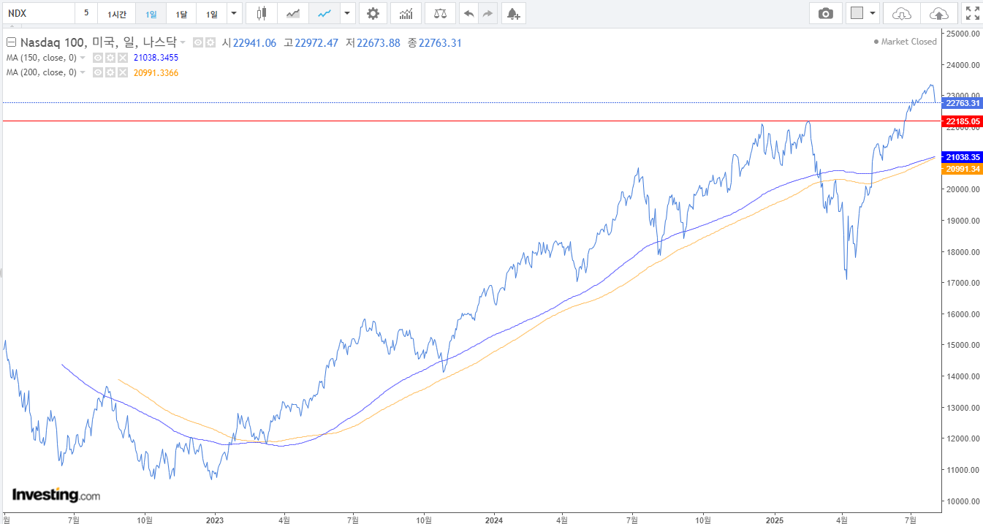Open settings gear for MA 150

click(110, 58)
